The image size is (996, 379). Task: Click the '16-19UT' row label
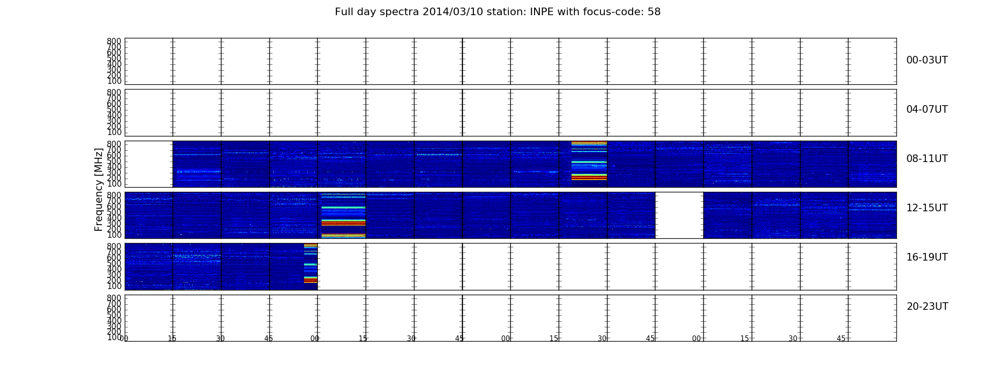(927, 257)
